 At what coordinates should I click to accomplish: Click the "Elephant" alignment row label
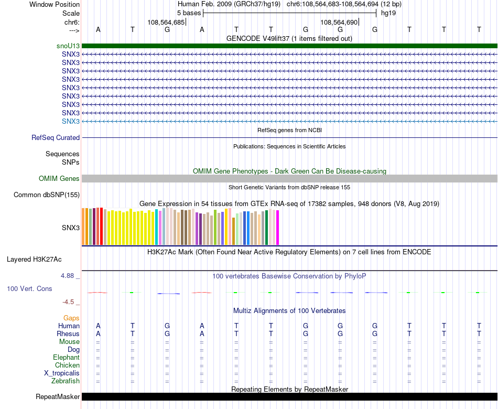coord(66,357)
